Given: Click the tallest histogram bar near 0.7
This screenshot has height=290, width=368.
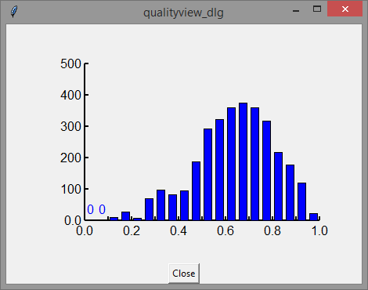Looking at the screenshot, I should point(243,161).
